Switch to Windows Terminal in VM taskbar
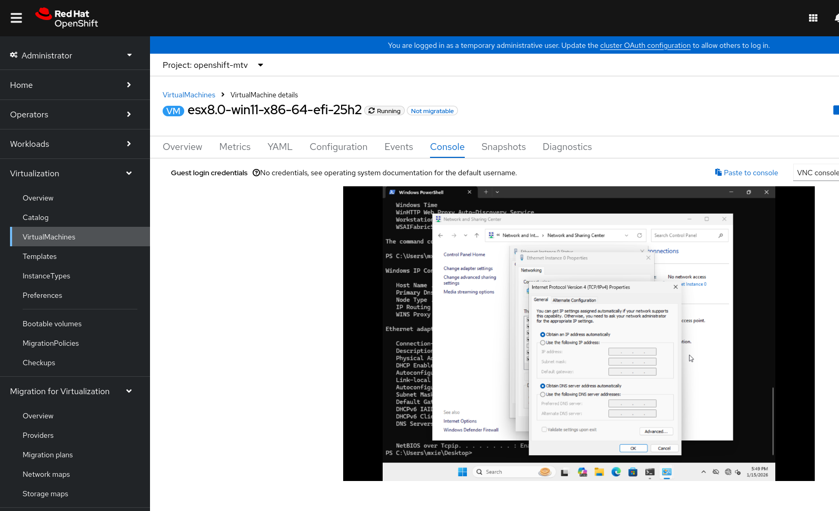The width and height of the screenshot is (839, 511). point(650,472)
